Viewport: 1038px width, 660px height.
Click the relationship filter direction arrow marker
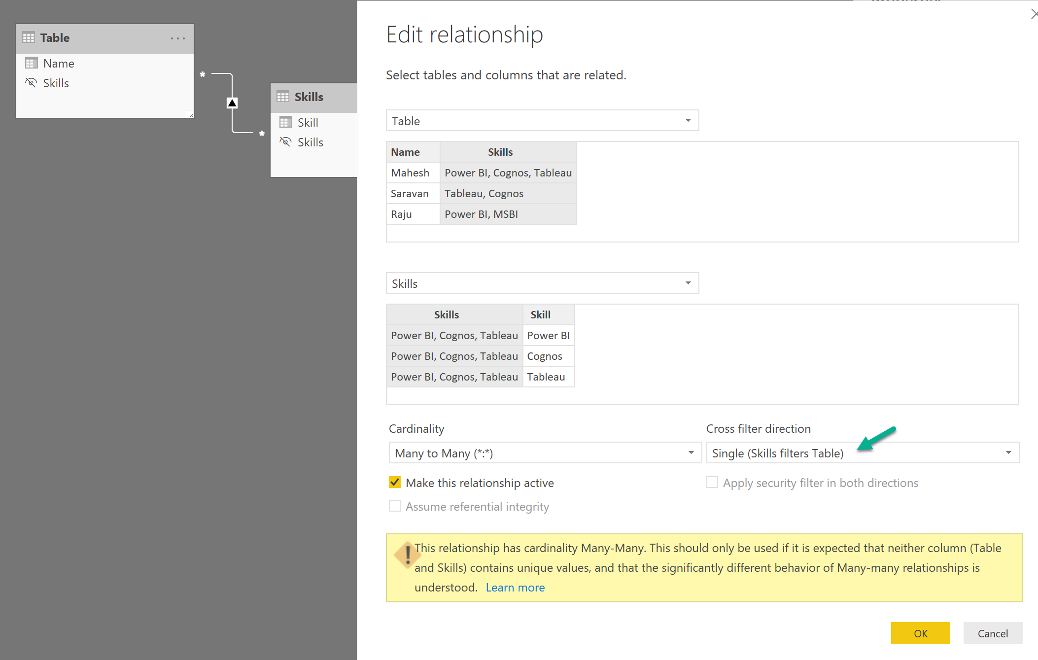[232, 103]
